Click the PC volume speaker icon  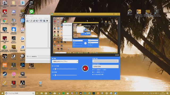[x=53, y=75]
